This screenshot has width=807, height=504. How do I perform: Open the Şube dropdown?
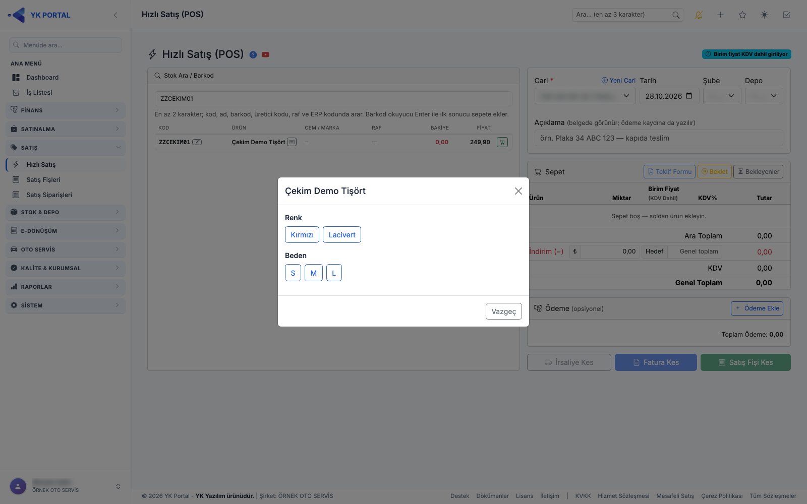[x=722, y=96]
